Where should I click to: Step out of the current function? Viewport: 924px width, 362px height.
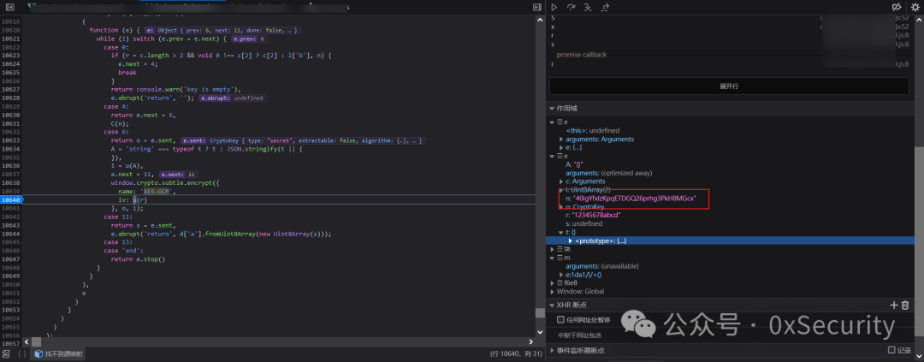[605, 7]
